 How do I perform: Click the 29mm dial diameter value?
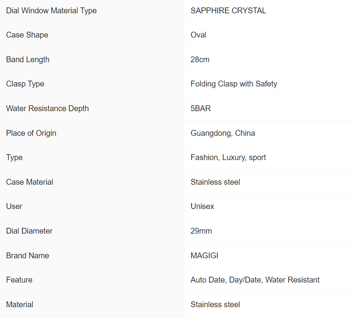(201, 231)
